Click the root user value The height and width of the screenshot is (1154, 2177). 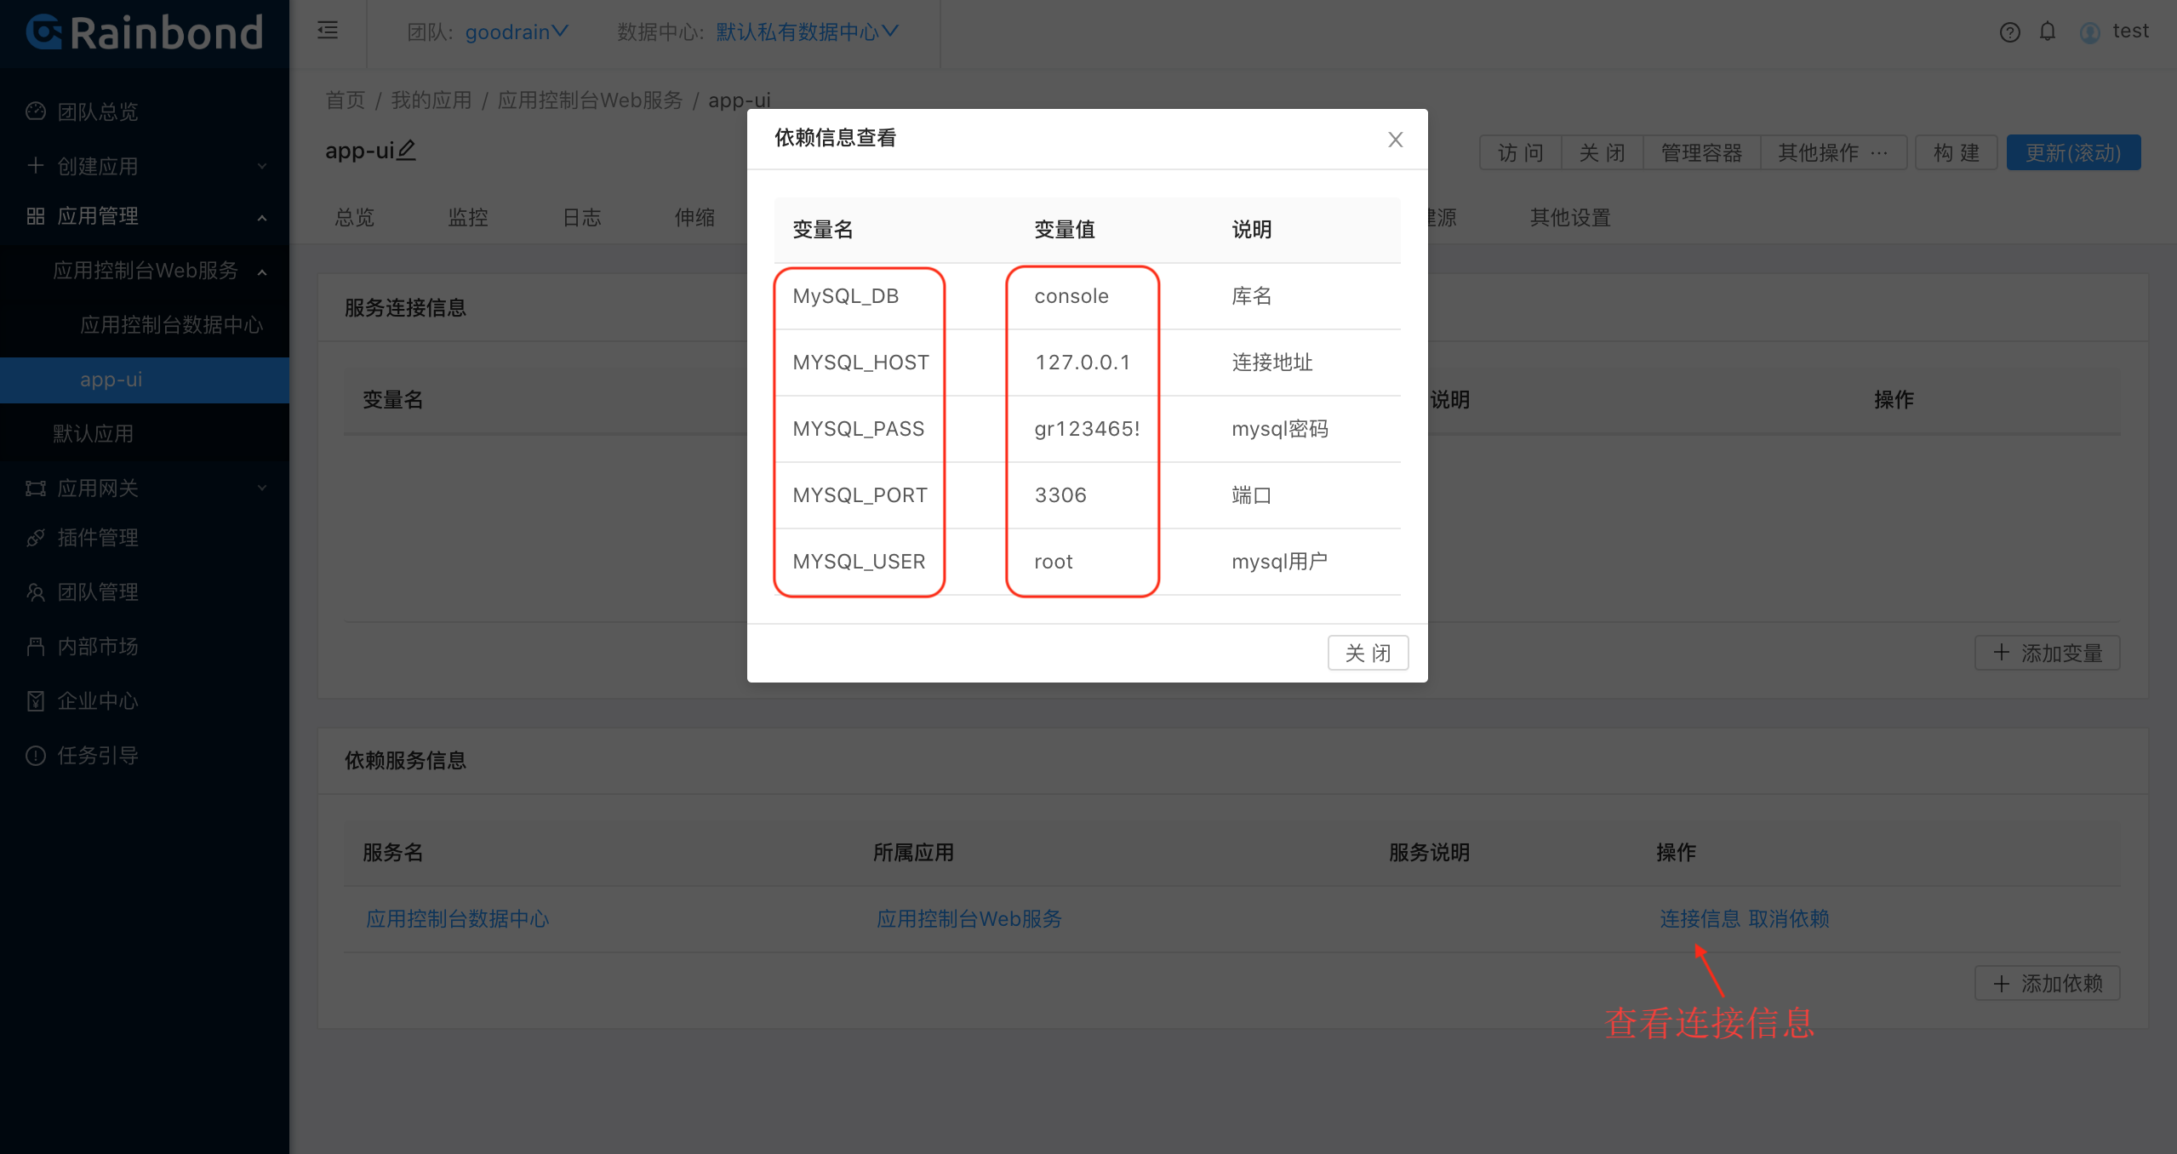coord(1053,562)
